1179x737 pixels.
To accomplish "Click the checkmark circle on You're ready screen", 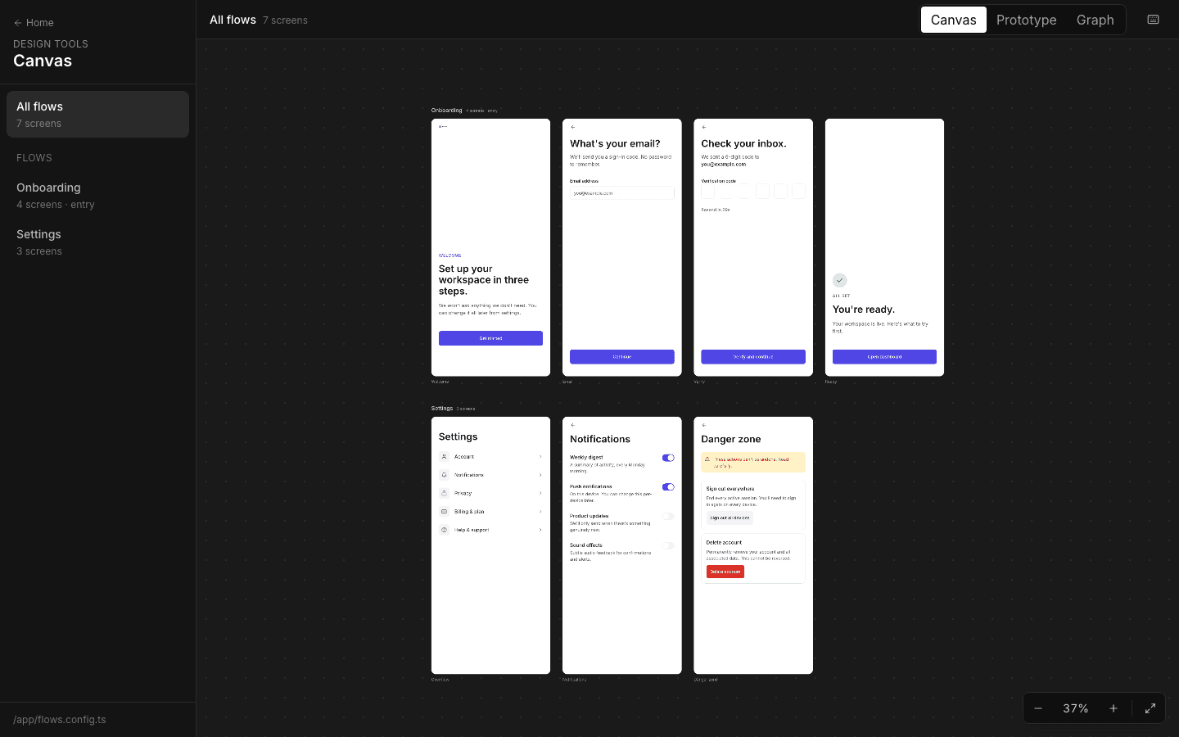I will [839, 280].
